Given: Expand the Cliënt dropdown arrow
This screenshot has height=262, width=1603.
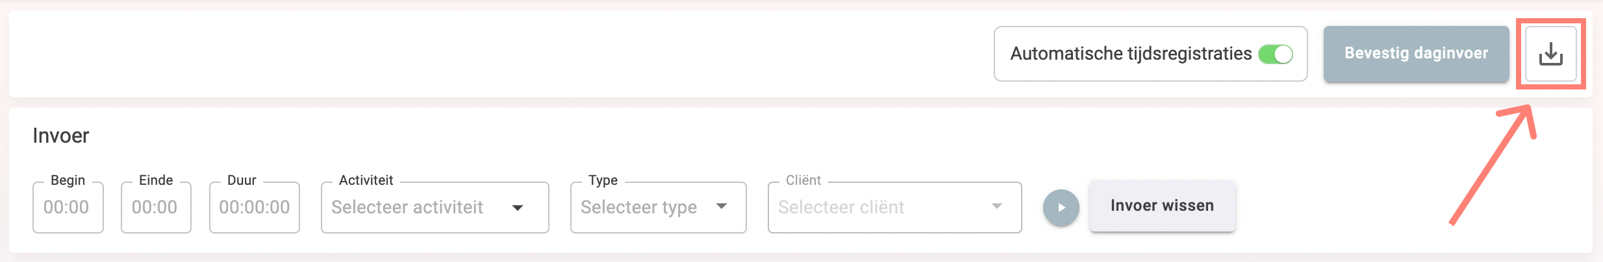Looking at the screenshot, I should click(996, 206).
